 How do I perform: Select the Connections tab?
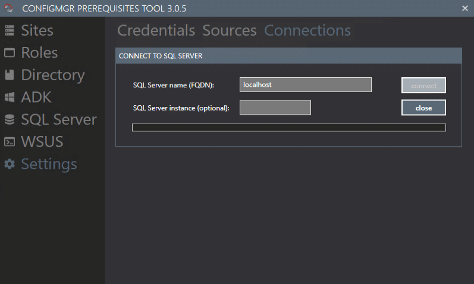click(x=307, y=30)
